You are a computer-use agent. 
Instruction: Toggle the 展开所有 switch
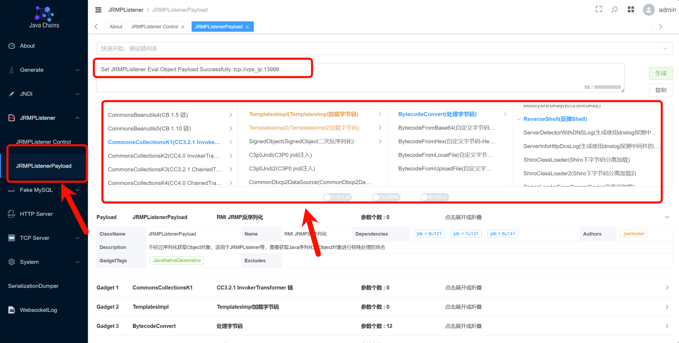(435, 197)
